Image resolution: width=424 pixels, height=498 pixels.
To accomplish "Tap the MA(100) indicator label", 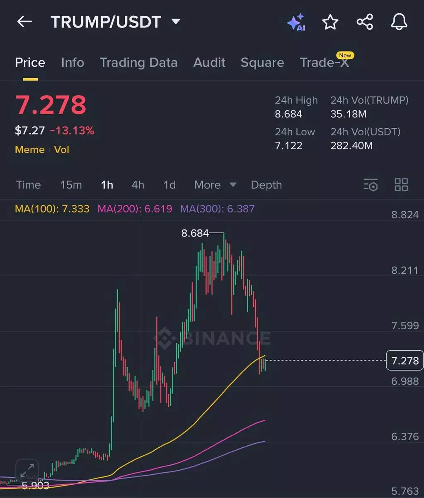I will coord(52,209).
